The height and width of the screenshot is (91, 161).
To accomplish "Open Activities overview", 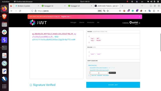I will [6, 2].
